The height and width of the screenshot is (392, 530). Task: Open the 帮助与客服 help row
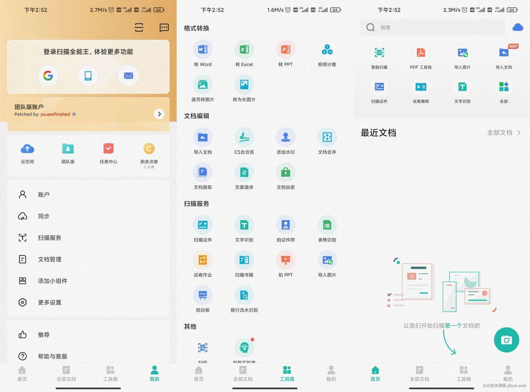click(88, 356)
